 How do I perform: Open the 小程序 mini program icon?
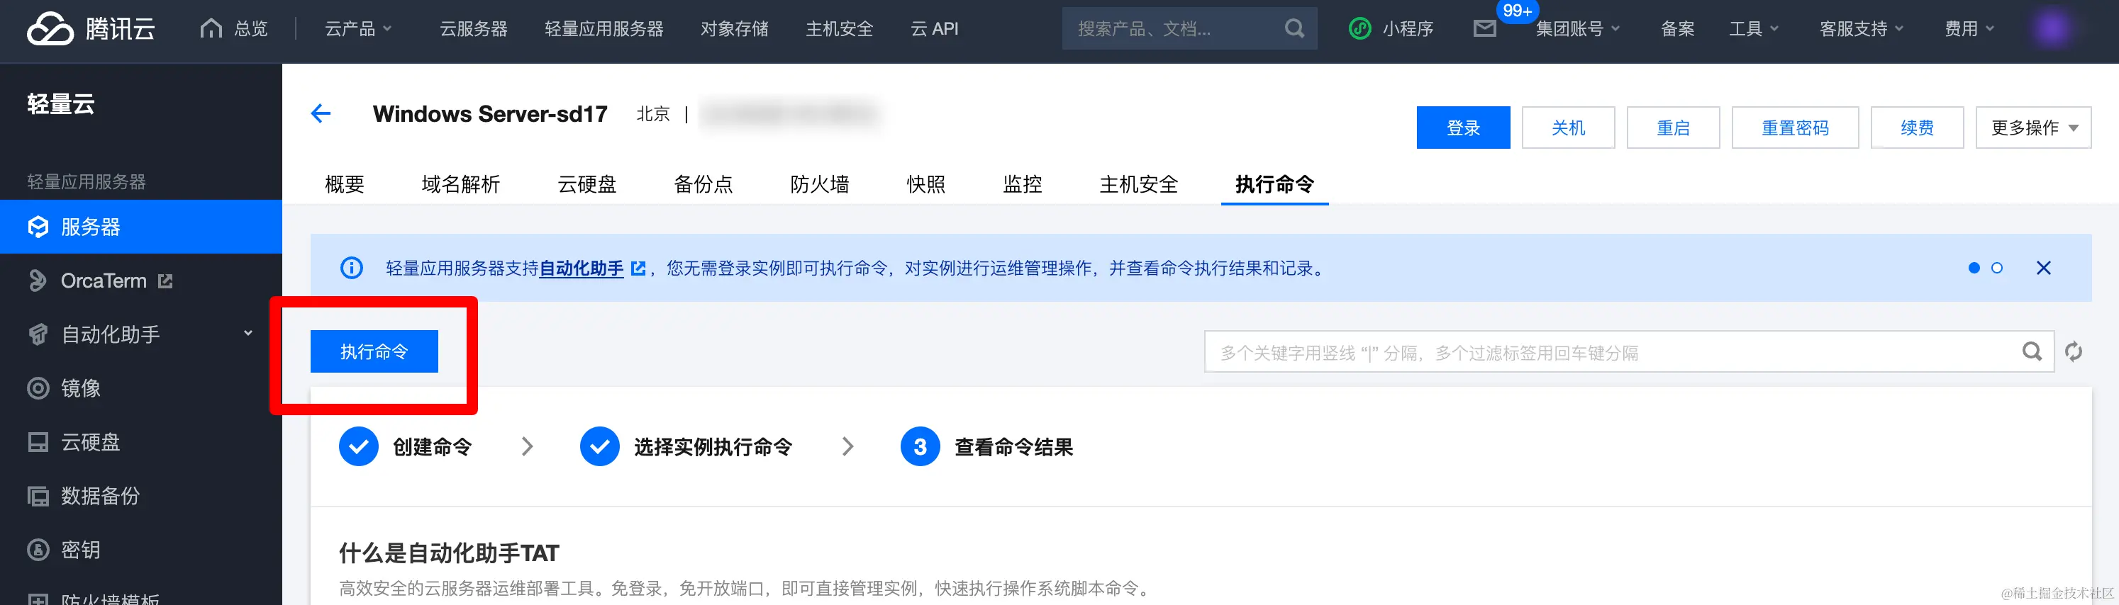1359,29
